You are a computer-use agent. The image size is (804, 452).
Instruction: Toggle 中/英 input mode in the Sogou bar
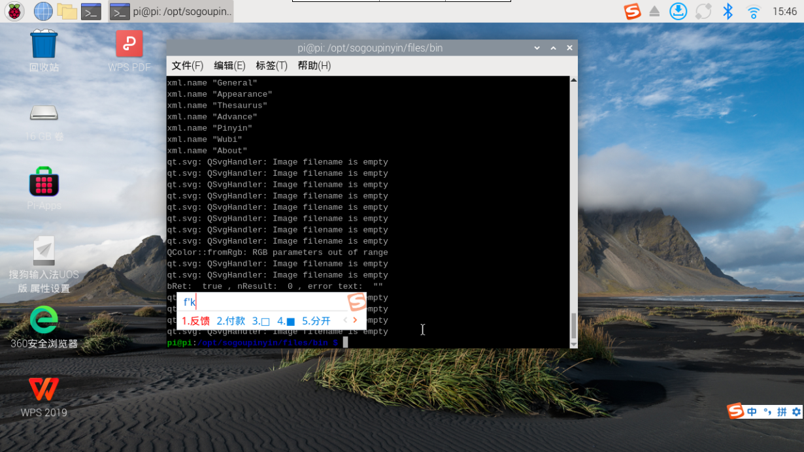point(752,411)
